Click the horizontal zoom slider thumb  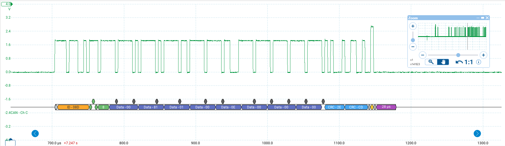tap(458, 55)
